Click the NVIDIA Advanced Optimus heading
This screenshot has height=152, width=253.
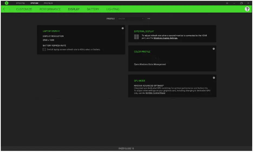[x=149, y=86]
